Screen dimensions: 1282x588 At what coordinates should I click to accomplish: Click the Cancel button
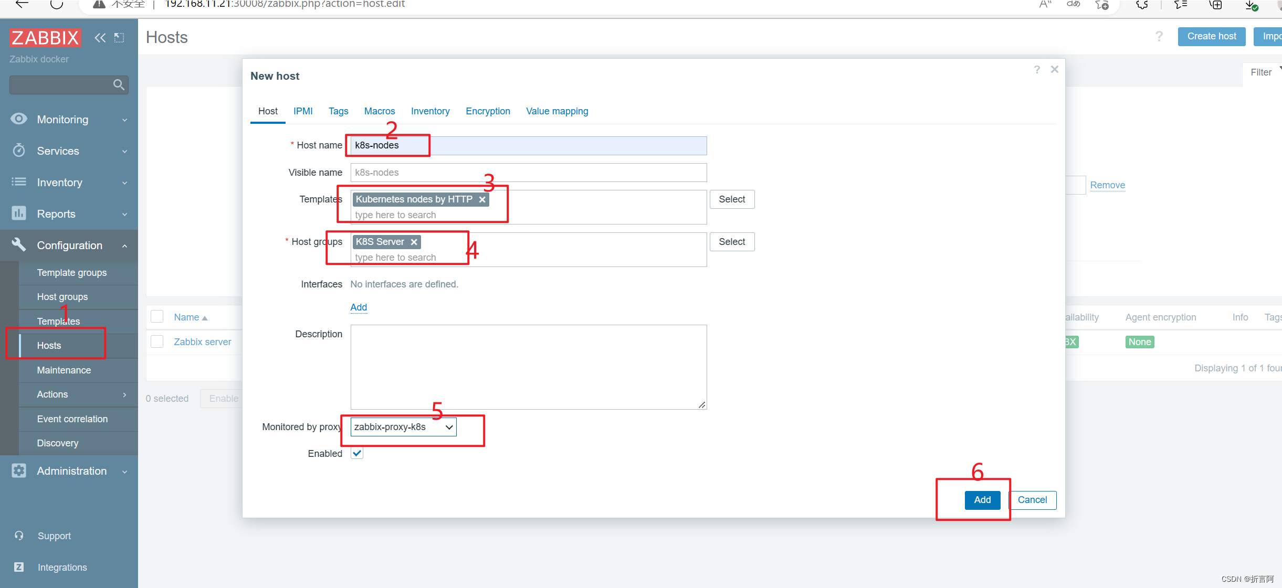[1032, 500]
